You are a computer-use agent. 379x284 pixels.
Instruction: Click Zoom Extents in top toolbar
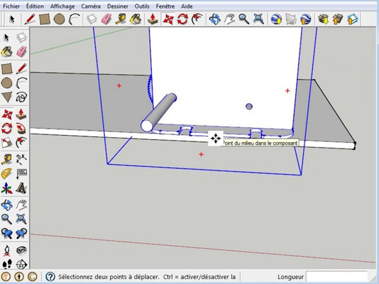click(258, 19)
